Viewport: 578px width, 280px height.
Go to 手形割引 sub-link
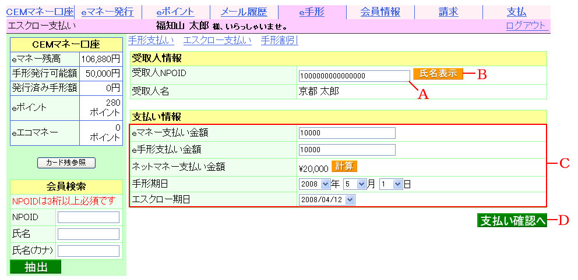pyautogui.click(x=279, y=40)
